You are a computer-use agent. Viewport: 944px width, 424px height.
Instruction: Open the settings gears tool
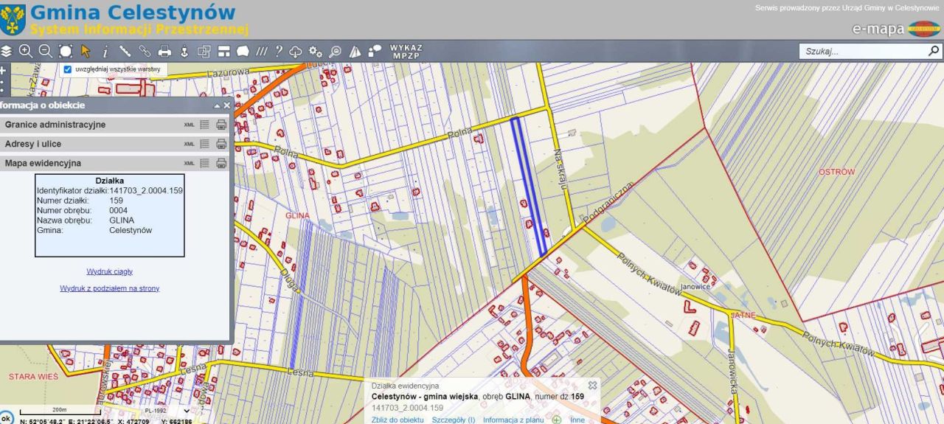pyautogui.click(x=316, y=52)
